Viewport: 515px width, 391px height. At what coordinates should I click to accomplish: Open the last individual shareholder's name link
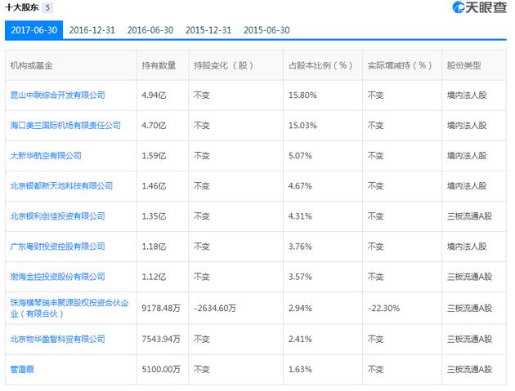(22, 369)
